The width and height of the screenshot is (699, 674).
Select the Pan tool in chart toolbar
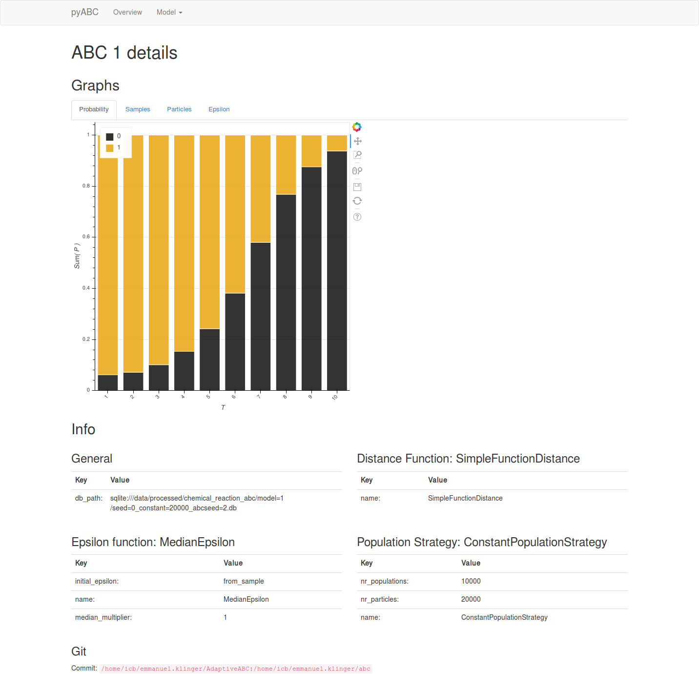[x=357, y=141]
